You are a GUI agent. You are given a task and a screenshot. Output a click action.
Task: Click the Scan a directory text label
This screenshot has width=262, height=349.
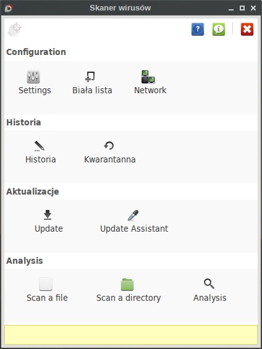tap(129, 298)
